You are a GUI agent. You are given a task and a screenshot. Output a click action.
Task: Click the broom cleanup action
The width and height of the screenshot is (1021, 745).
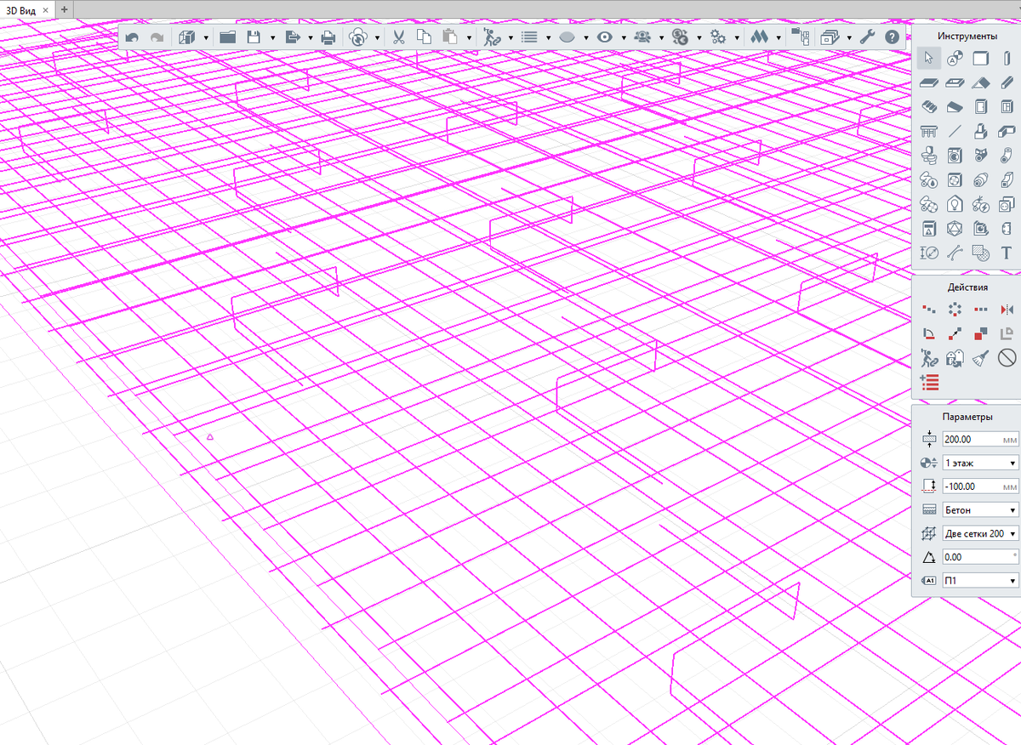981,358
